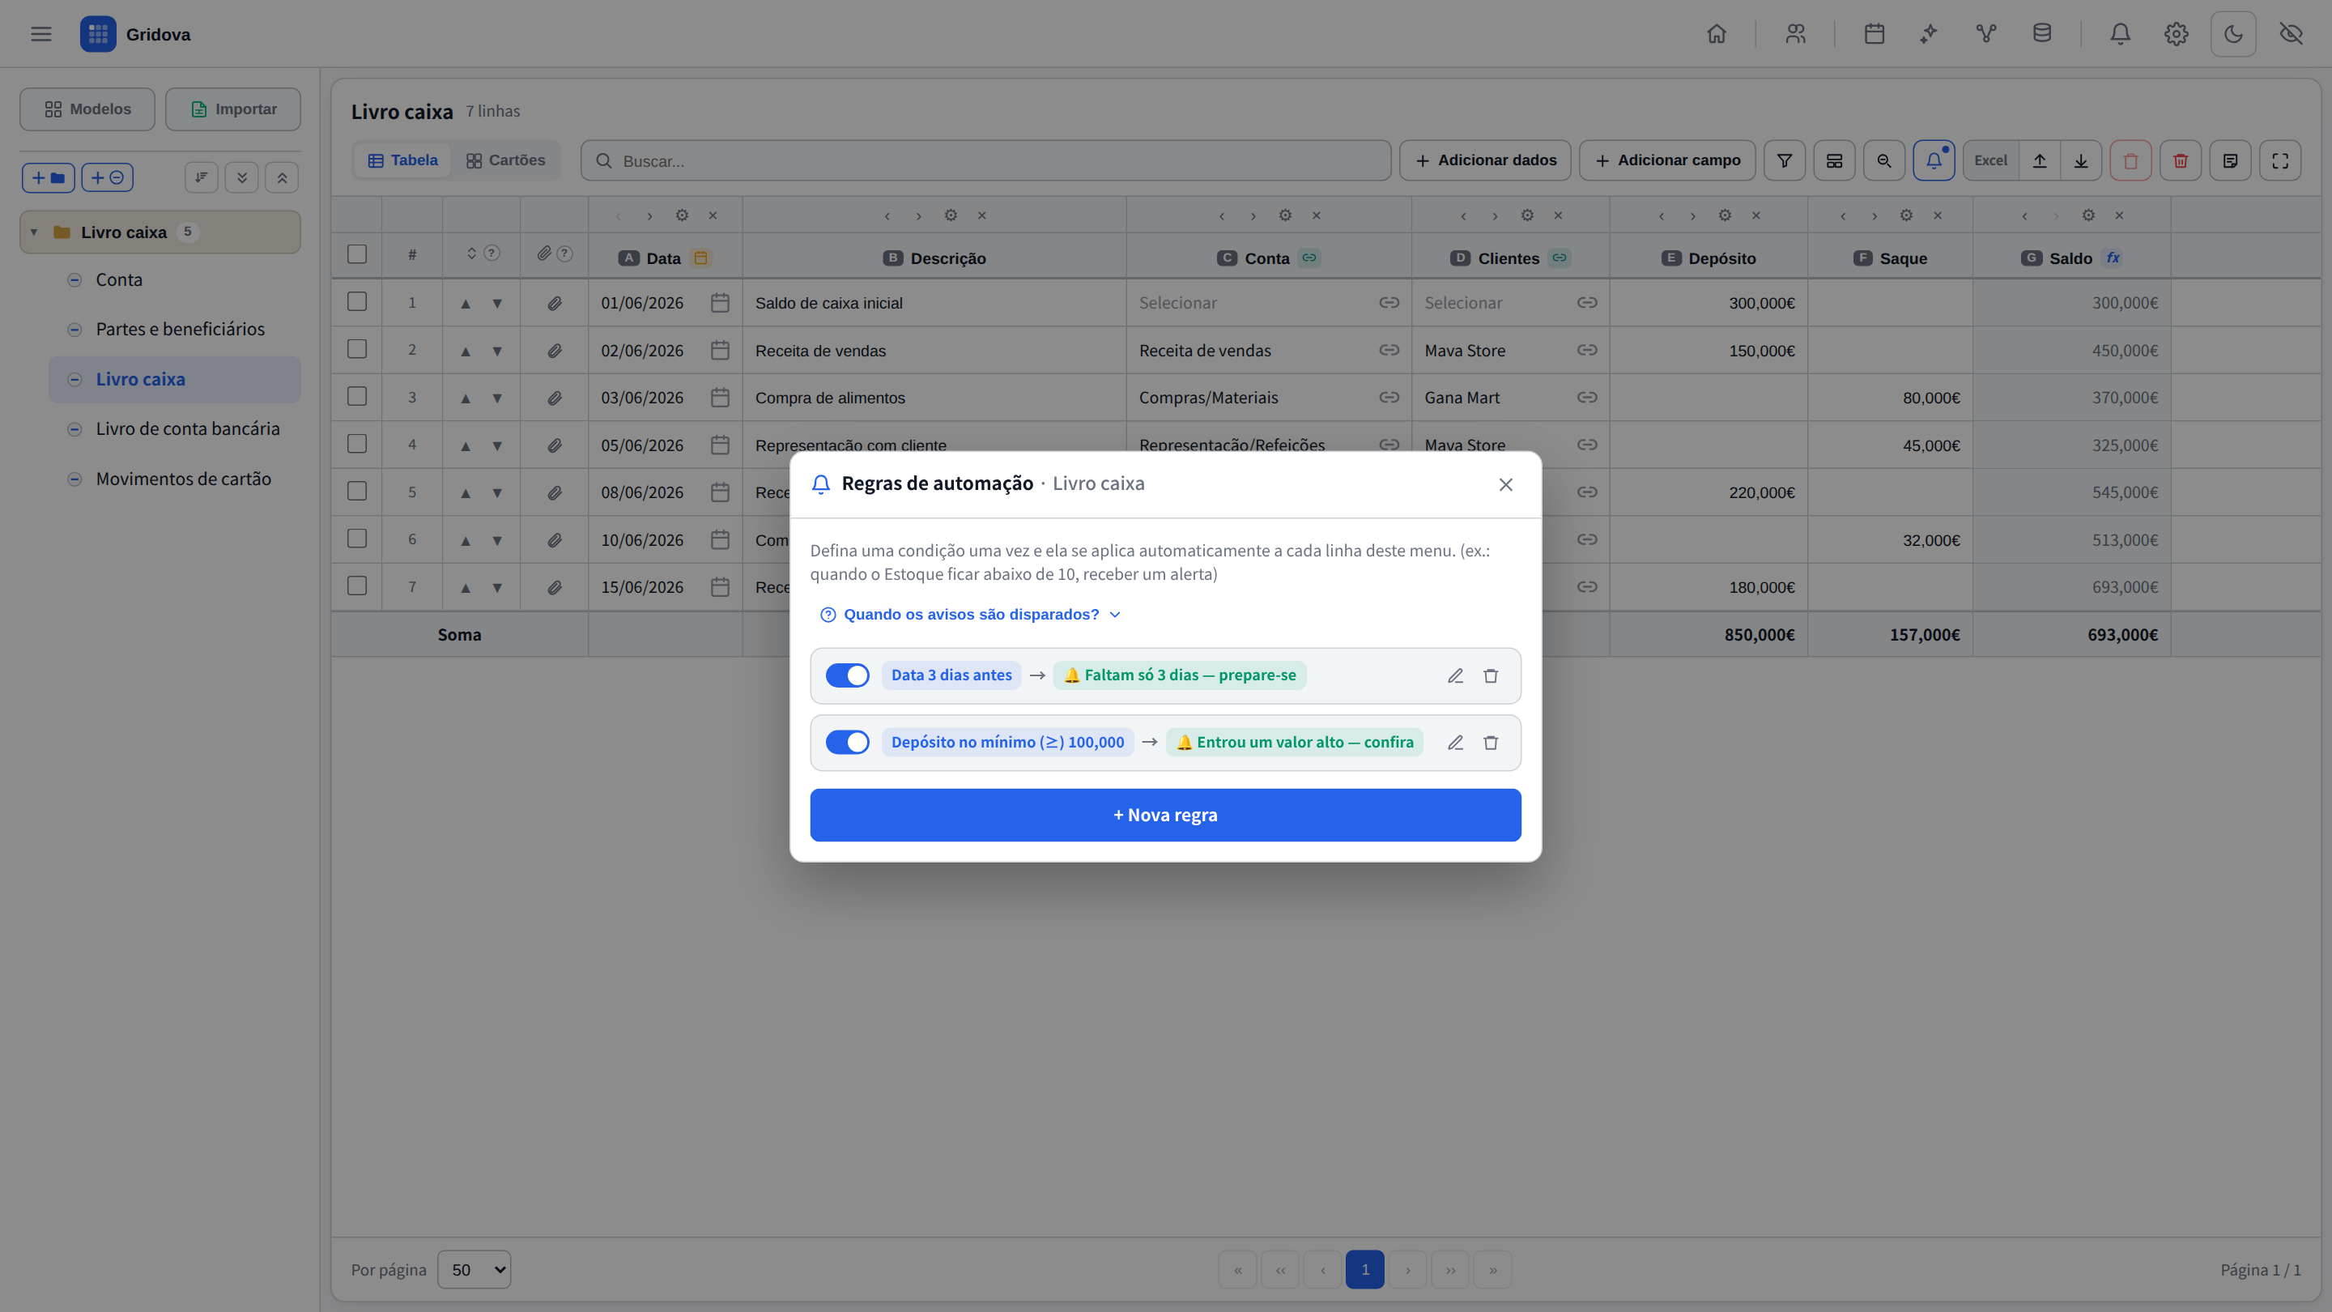
Task: Delete the Data 3 dias antes rule
Action: point(1491,675)
